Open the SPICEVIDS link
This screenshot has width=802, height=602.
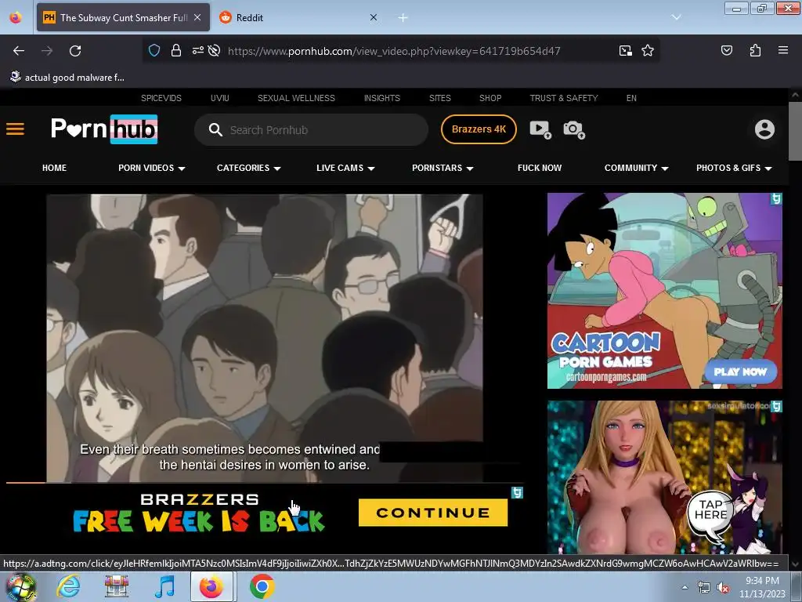pyautogui.click(x=161, y=98)
